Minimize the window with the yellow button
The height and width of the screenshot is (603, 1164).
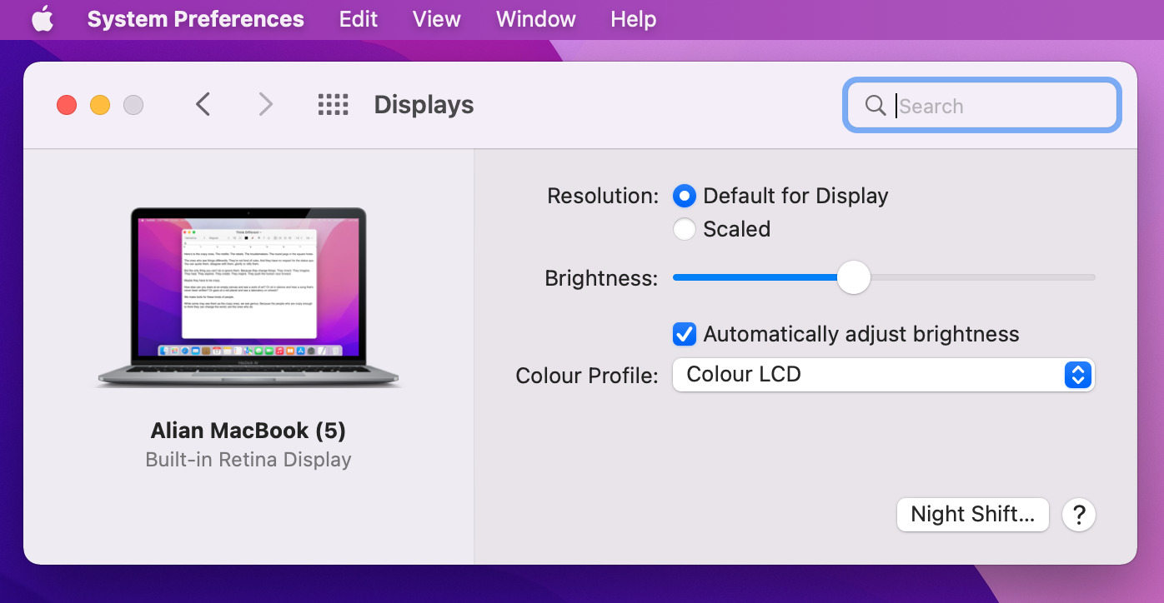100,105
